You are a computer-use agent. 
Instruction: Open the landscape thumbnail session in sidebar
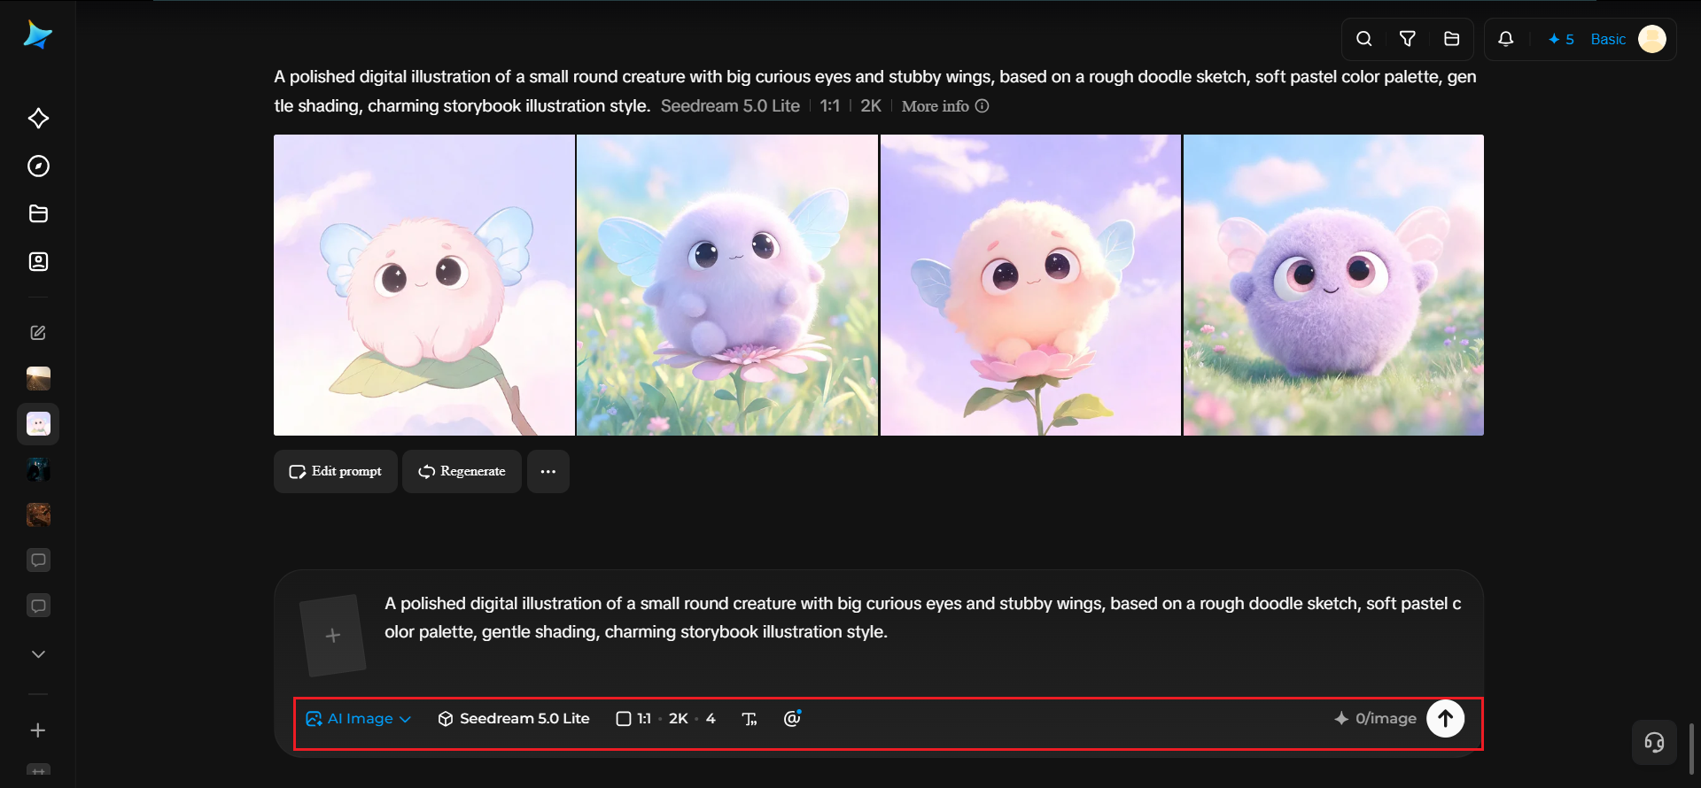pos(38,379)
